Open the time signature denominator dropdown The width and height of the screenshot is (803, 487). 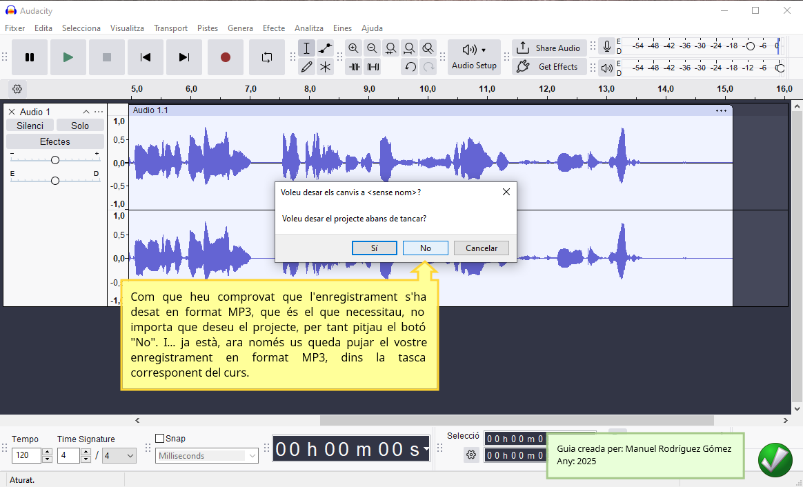click(119, 455)
